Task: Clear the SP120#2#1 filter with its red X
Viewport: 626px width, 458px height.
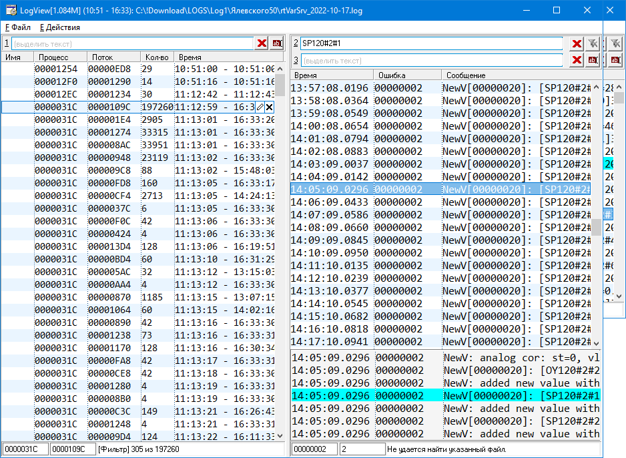Action: [x=577, y=43]
